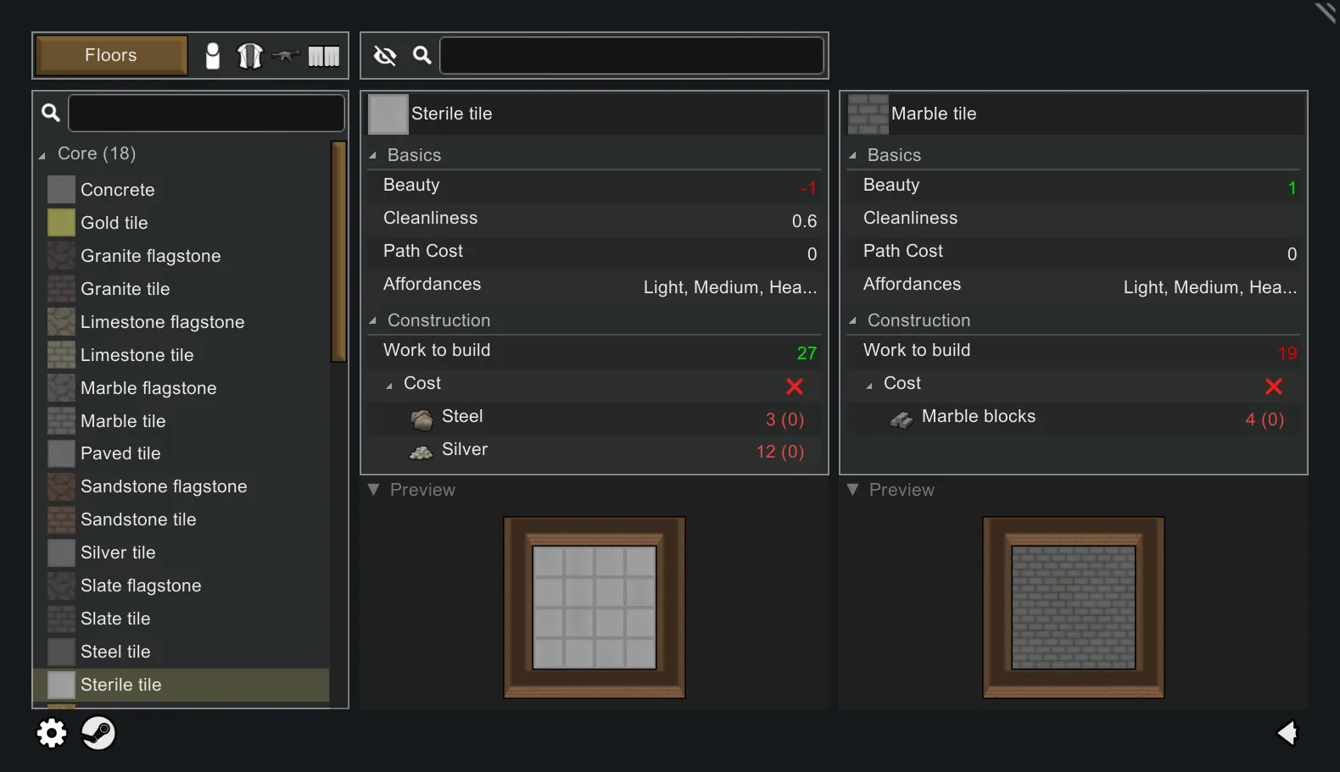Select the materials stack category icon
This screenshot has width=1340, height=772.
pyautogui.click(x=323, y=56)
